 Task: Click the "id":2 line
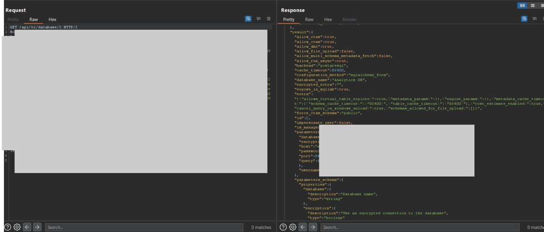(302, 118)
